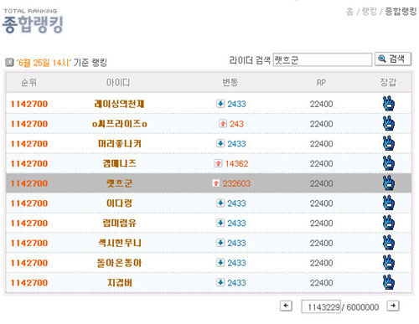Select rider ID 섹시한무니
The image size is (419, 324).
pos(119,243)
